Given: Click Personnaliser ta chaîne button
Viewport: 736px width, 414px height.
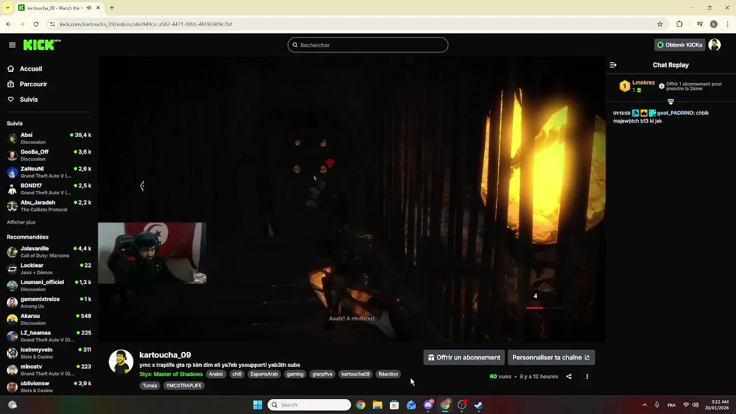Looking at the screenshot, I should pyautogui.click(x=551, y=357).
